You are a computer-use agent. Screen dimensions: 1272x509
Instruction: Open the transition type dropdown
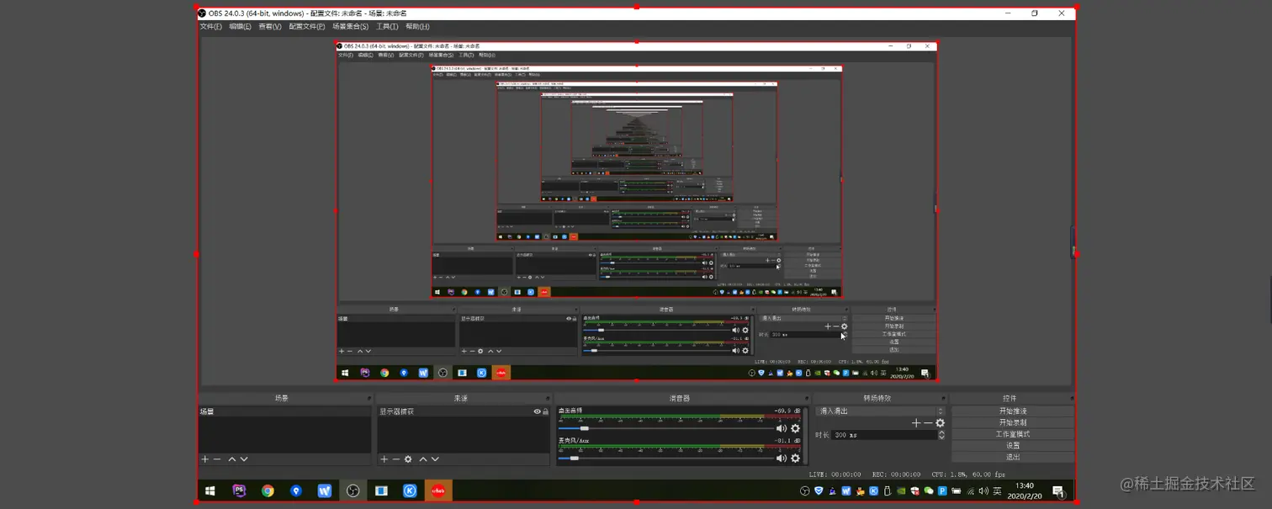click(880, 411)
